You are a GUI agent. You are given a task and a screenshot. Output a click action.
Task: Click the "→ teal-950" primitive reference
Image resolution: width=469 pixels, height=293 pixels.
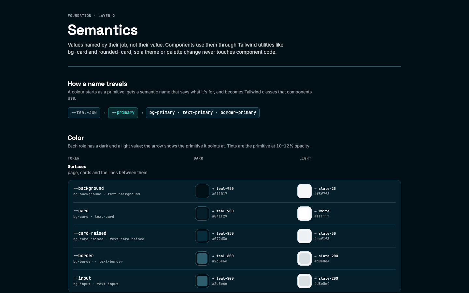223,188
